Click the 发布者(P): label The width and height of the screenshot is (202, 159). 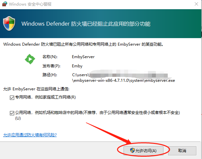click(51, 66)
